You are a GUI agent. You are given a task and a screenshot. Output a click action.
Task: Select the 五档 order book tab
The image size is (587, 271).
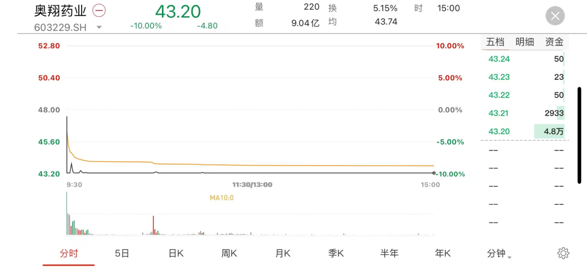495,42
